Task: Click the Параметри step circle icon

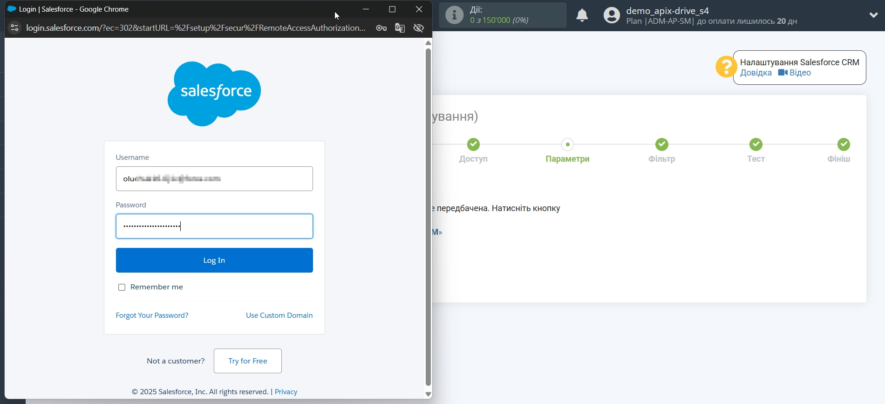Action: coord(567,144)
